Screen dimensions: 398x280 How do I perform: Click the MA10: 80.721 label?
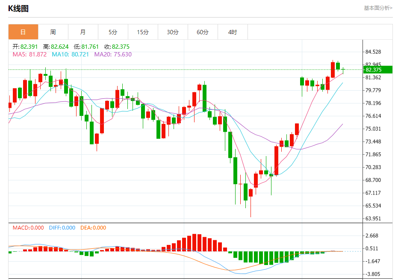click(70, 54)
